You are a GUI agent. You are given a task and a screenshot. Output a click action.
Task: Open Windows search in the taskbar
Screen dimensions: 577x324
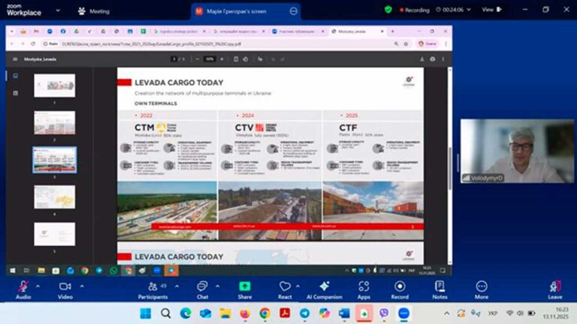coord(165,313)
